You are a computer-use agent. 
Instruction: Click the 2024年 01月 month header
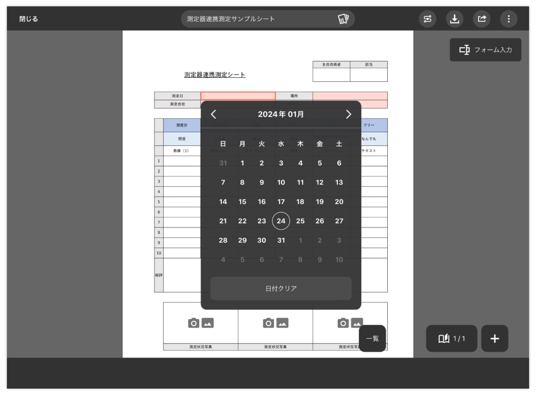click(x=281, y=114)
